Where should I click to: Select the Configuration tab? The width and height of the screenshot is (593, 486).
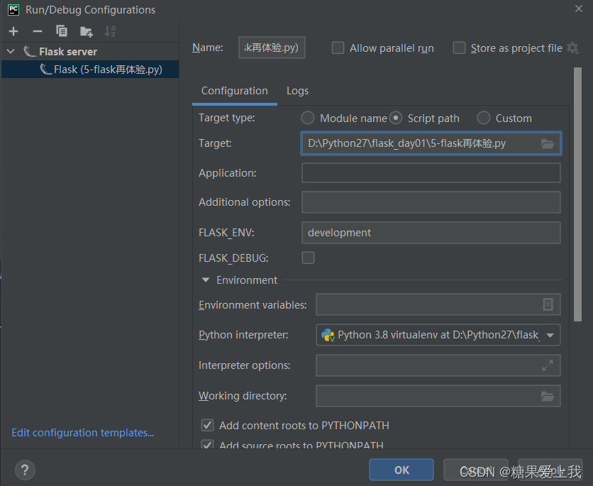pos(235,91)
